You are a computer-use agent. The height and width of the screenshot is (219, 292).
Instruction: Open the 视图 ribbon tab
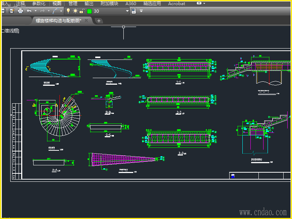tap(57, 3)
